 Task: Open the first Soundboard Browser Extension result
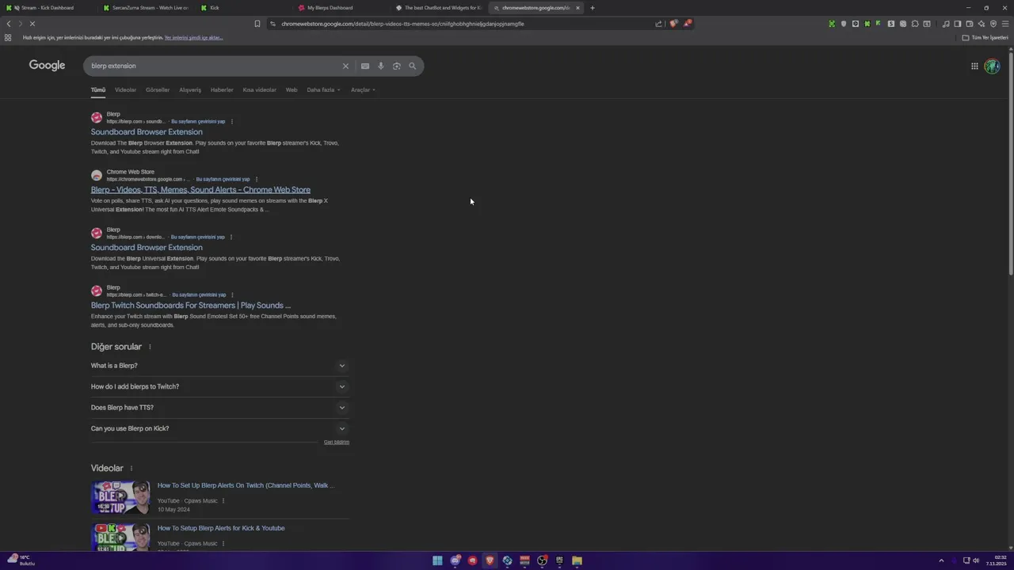(x=147, y=132)
